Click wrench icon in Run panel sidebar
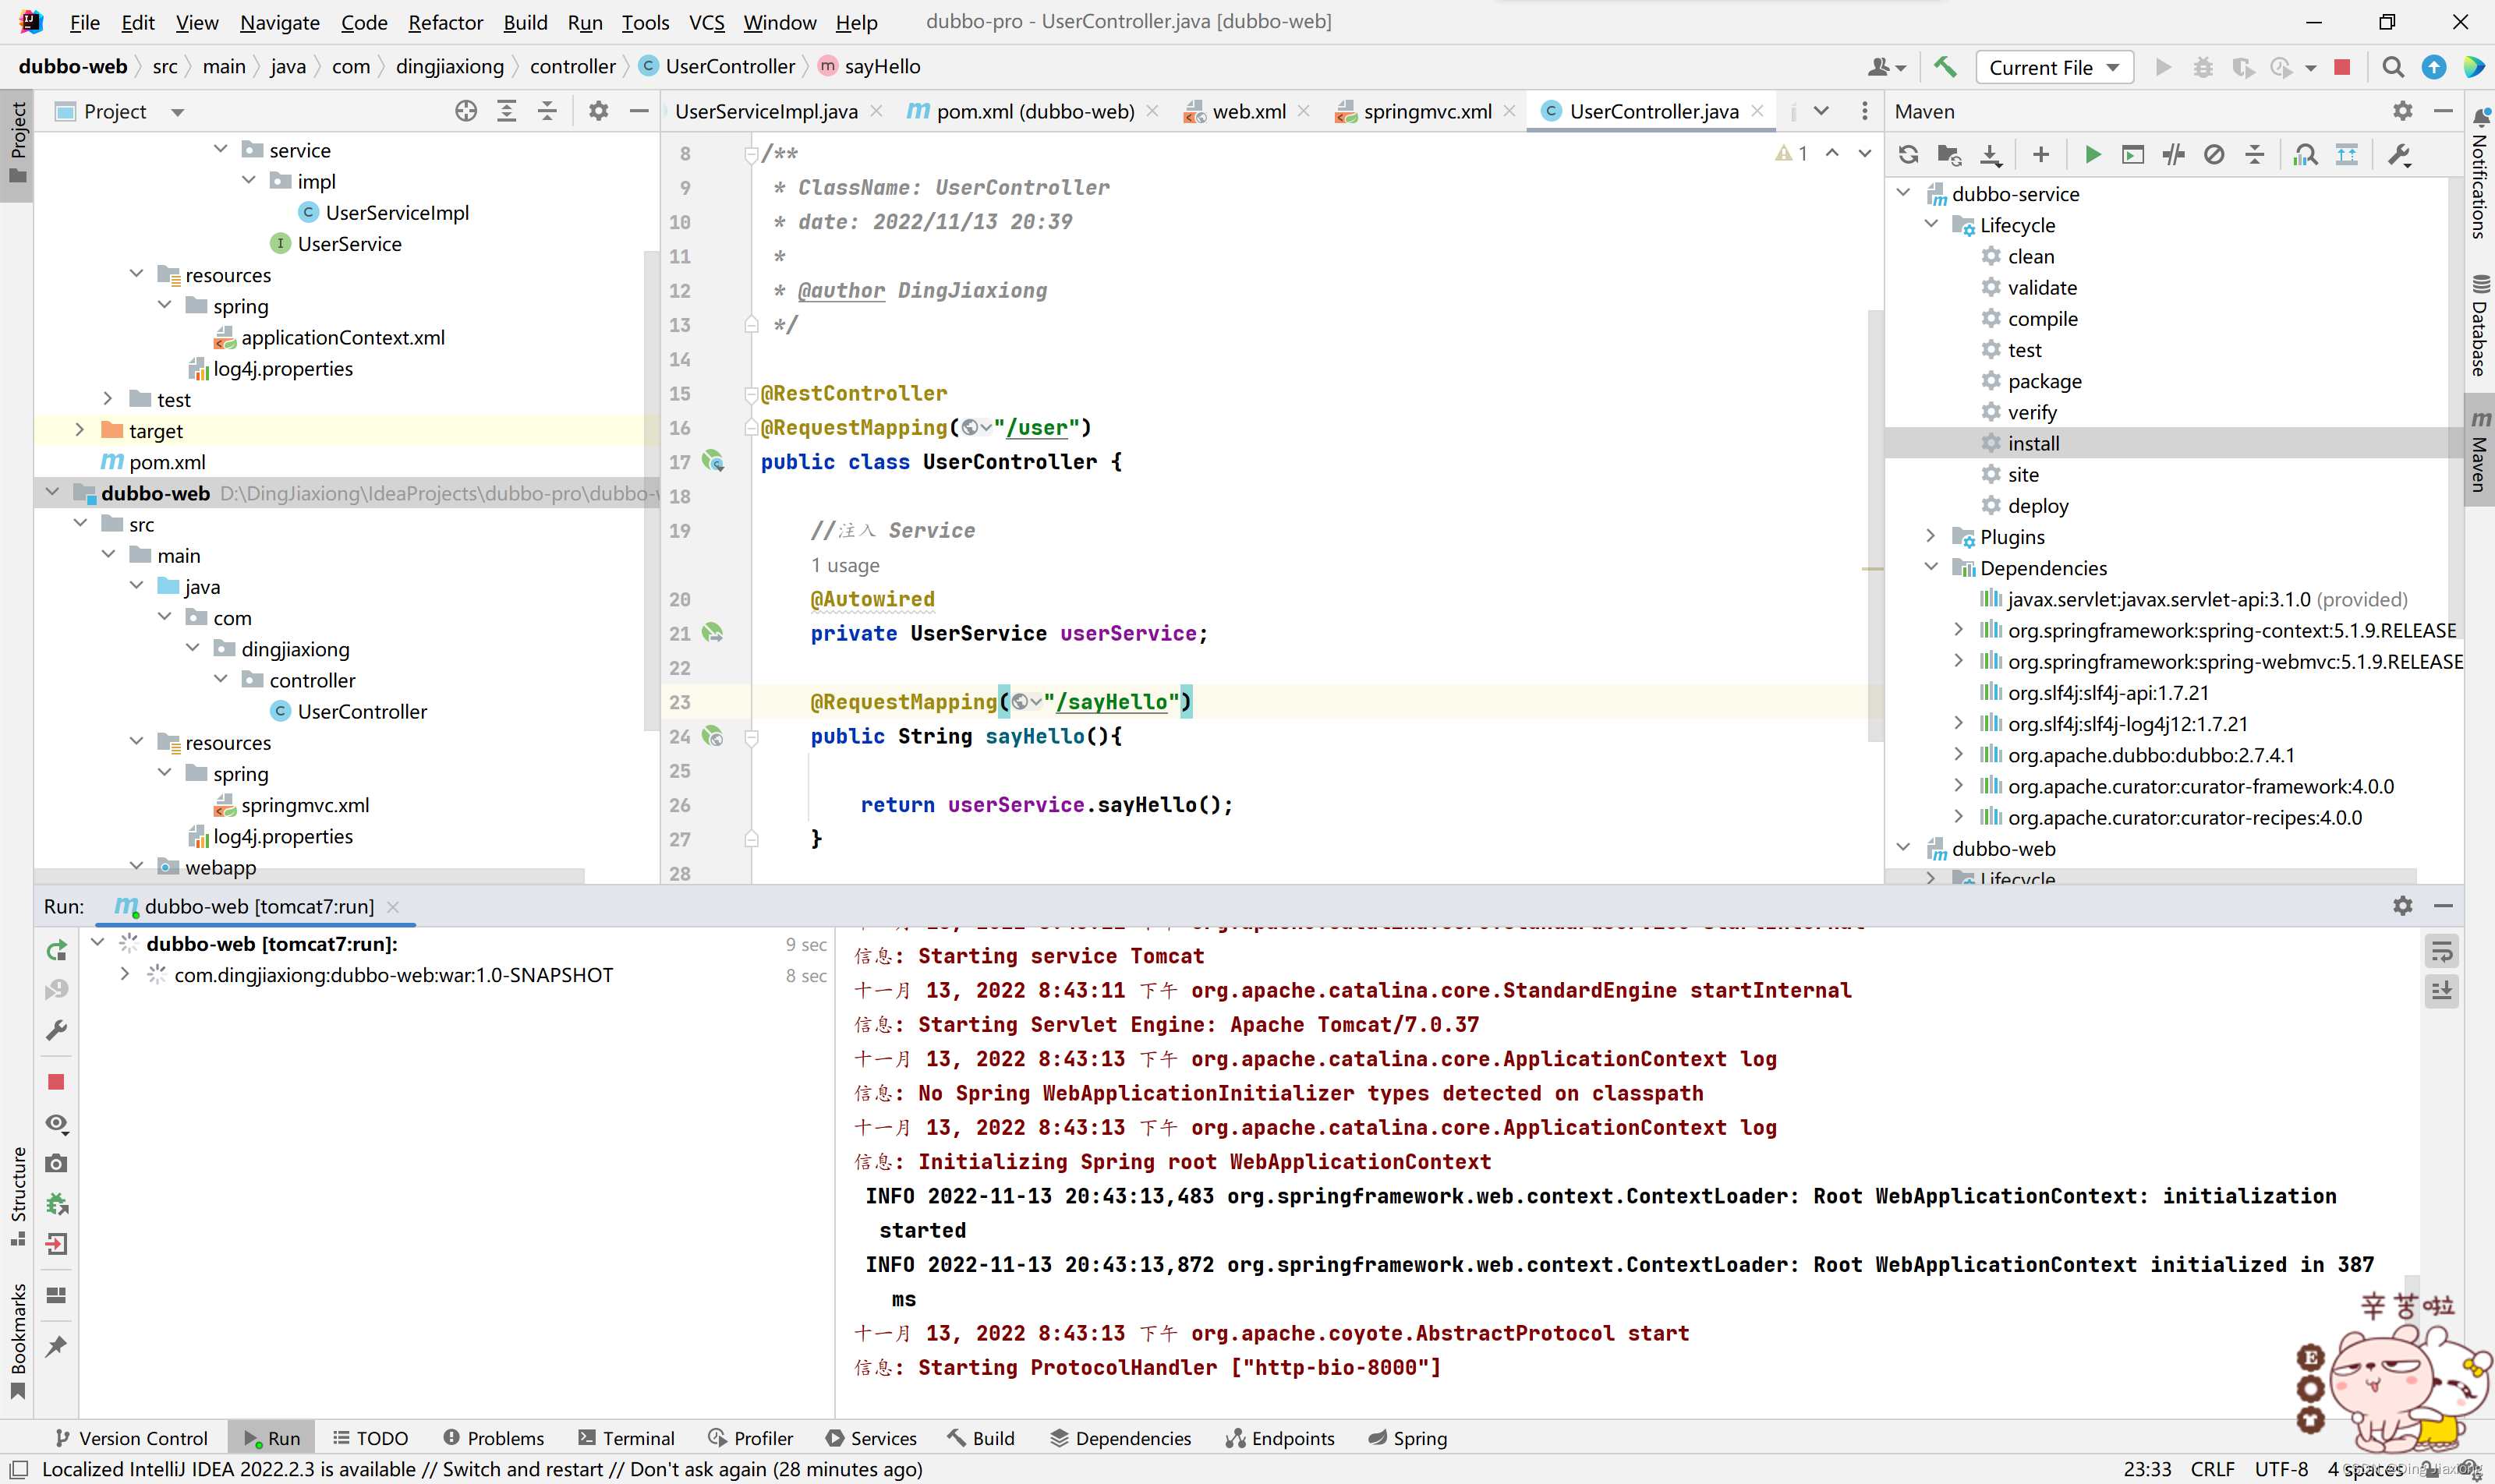This screenshot has width=2495, height=1484. (x=57, y=1030)
